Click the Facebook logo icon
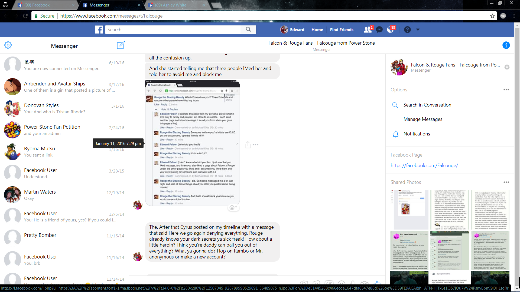Viewport: 520px width, 292px height. pyautogui.click(x=99, y=29)
